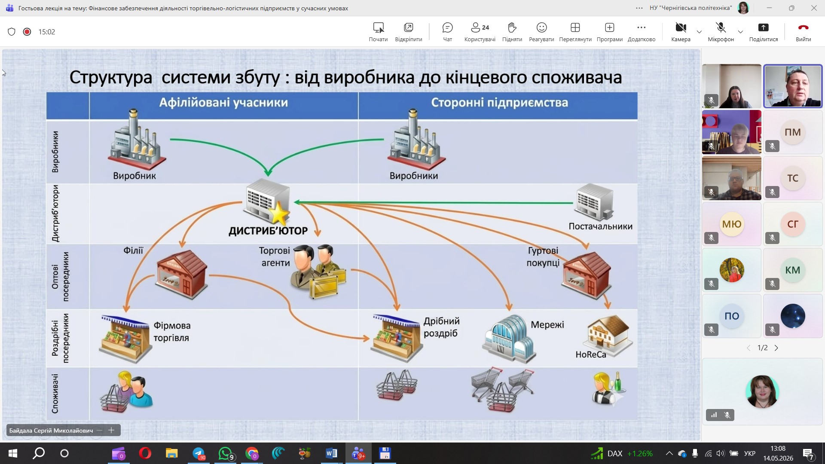Click the shield privacy icon
The height and width of the screenshot is (464, 825).
pyautogui.click(x=12, y=32)
